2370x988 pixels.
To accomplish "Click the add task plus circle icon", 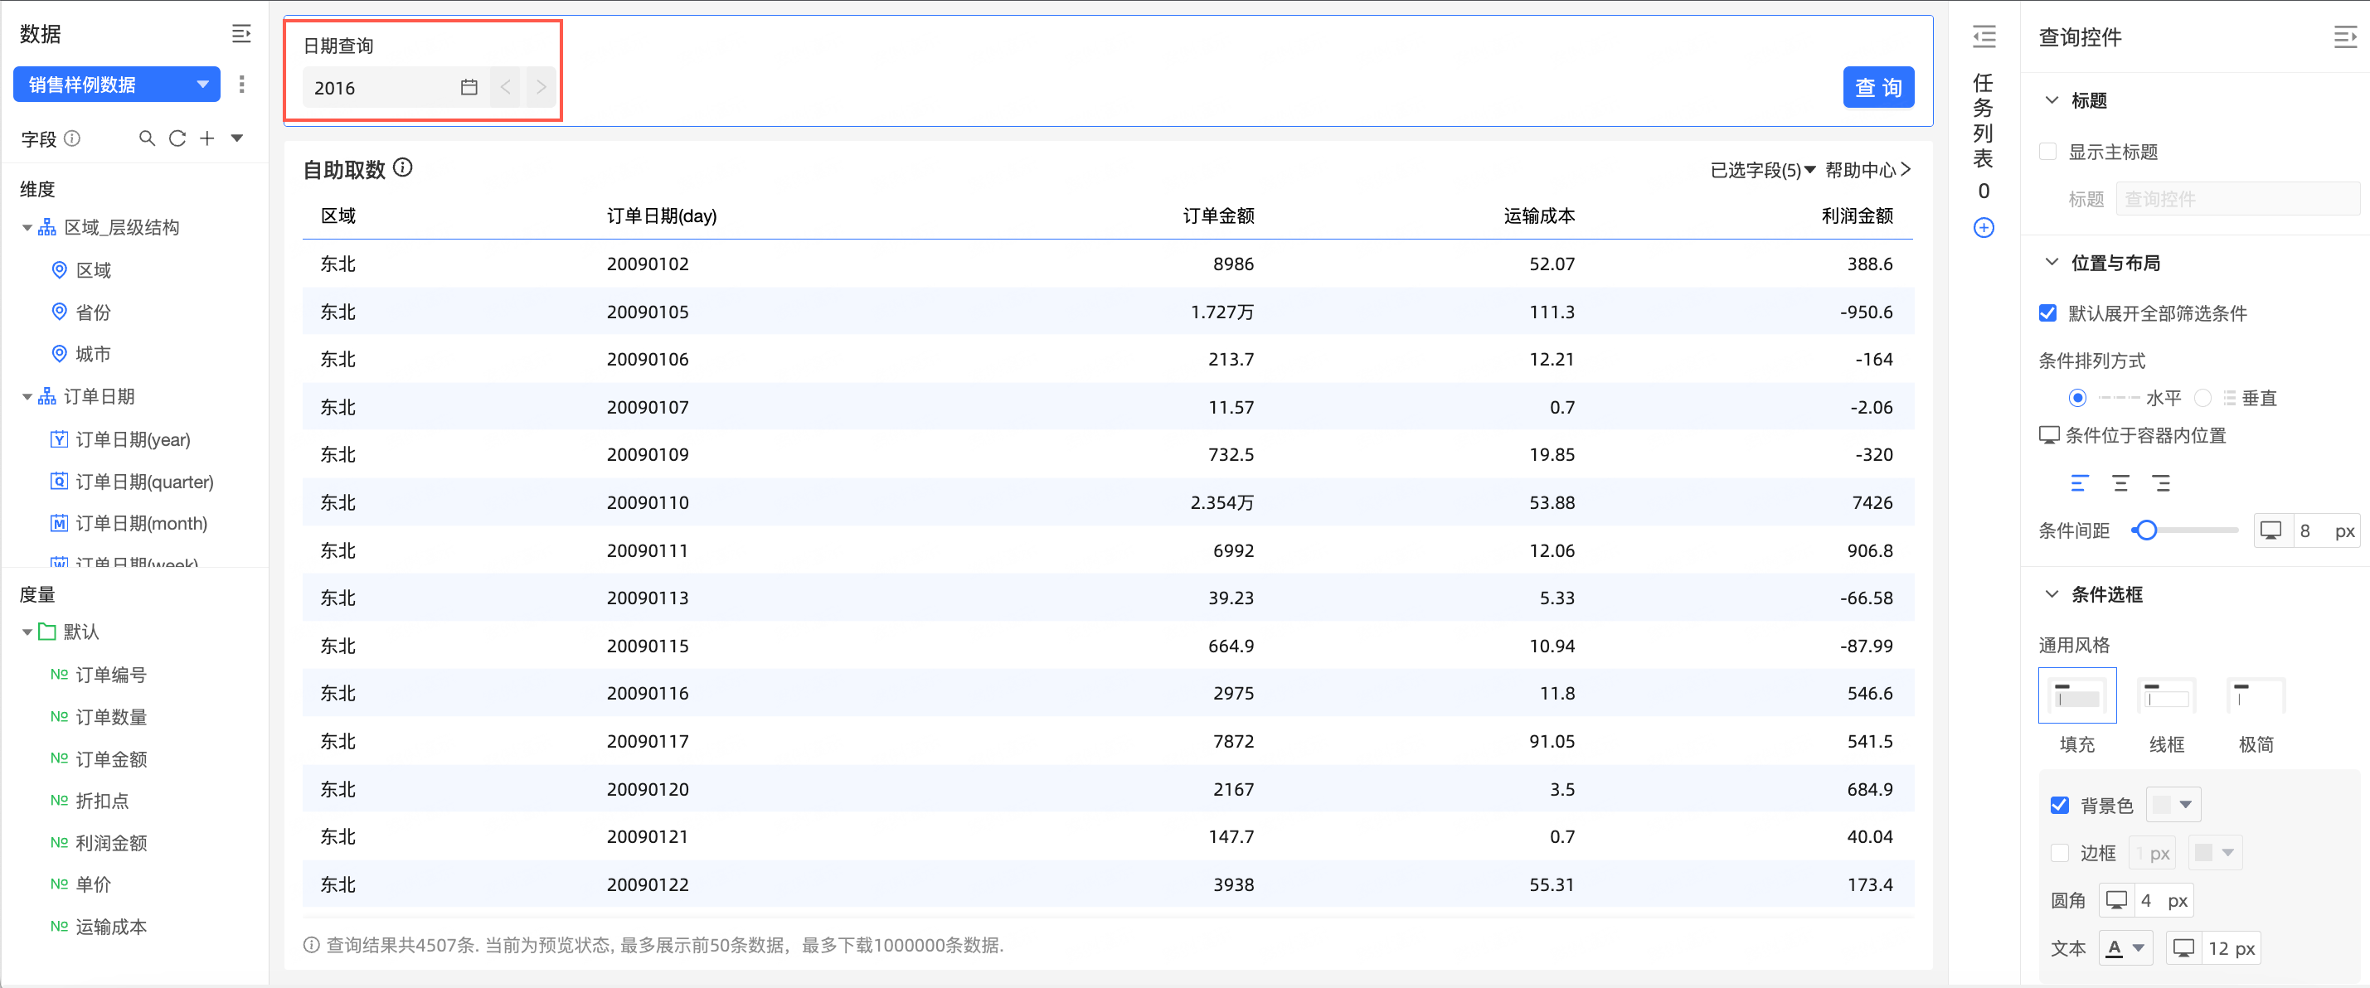I will coord(1984,228).
